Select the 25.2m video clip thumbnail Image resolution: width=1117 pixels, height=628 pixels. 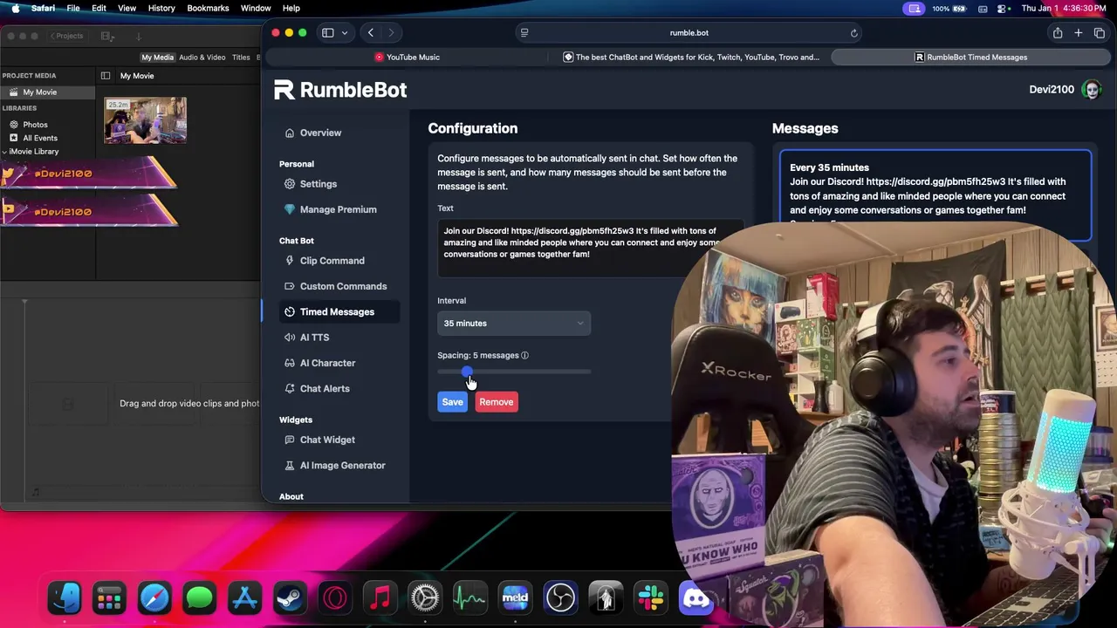145,120
